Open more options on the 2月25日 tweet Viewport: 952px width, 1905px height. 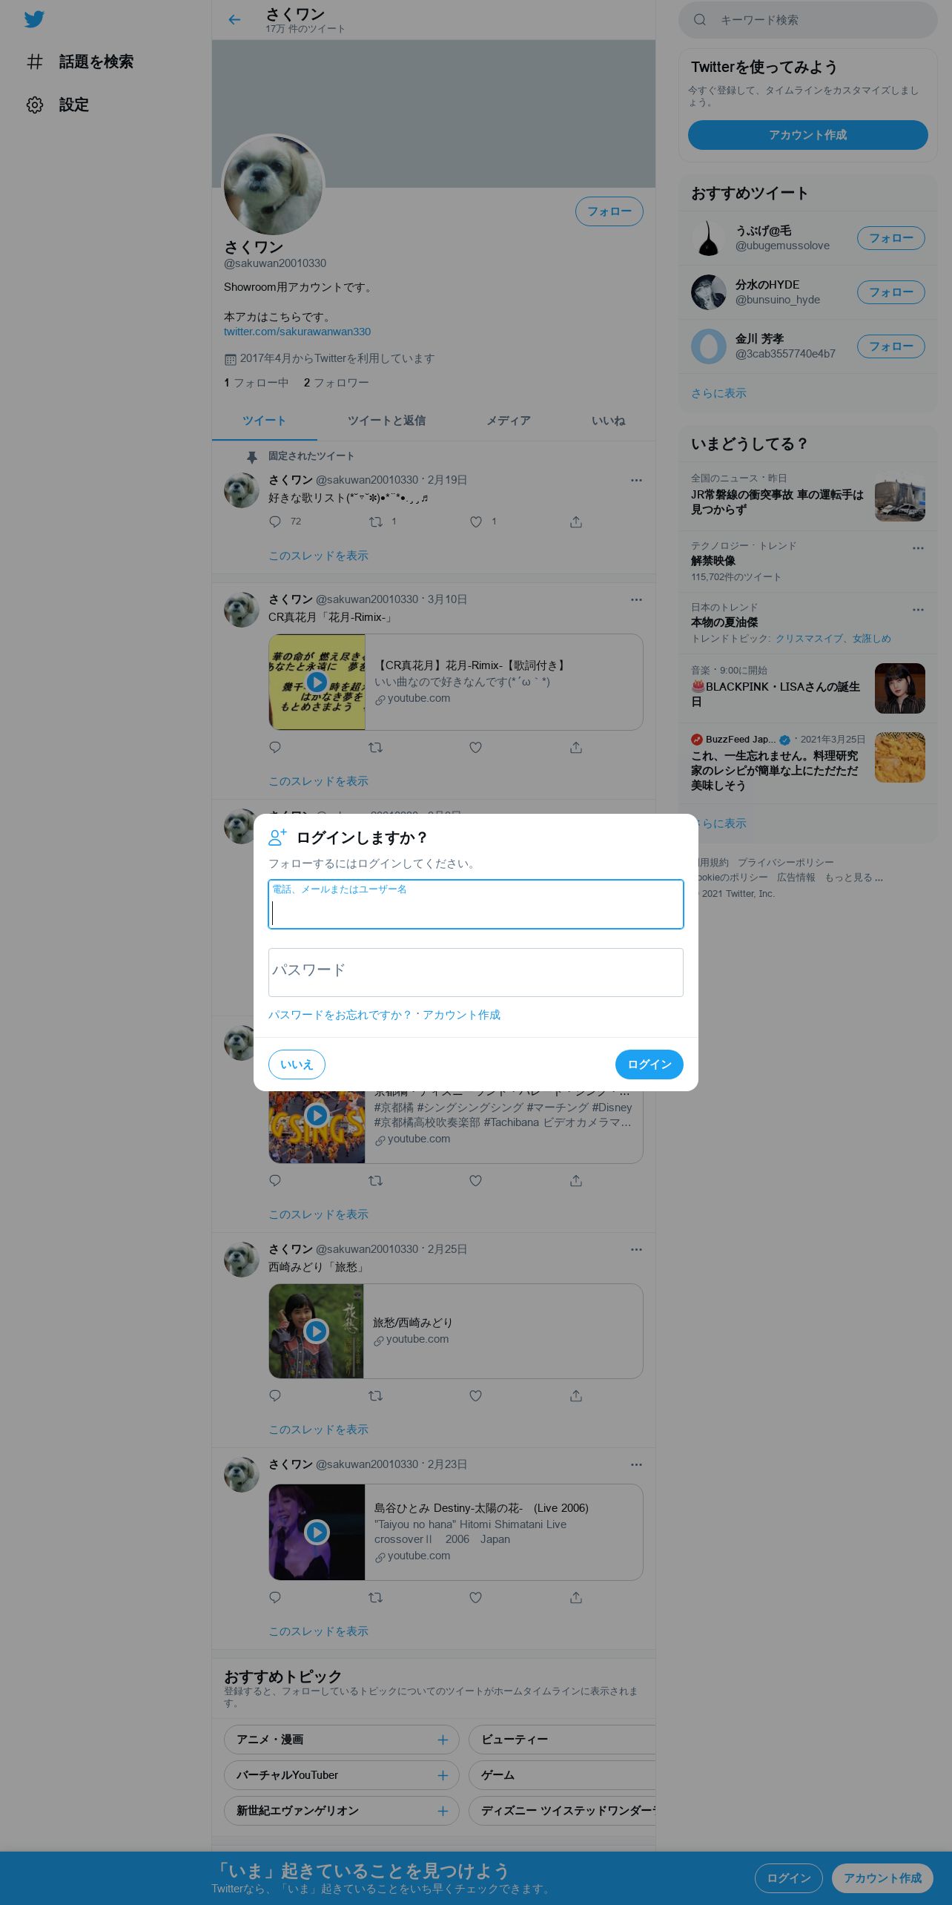click(636, 1249)
